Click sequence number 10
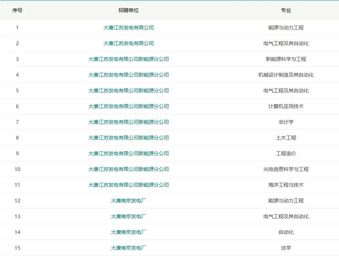The width and height of the screenshot is (339, 256). coord(17,169)
